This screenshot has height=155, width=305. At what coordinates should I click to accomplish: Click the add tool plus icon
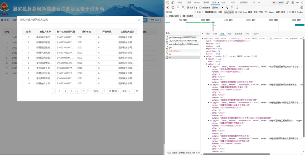pyautogui.click(x=259, y=3)
